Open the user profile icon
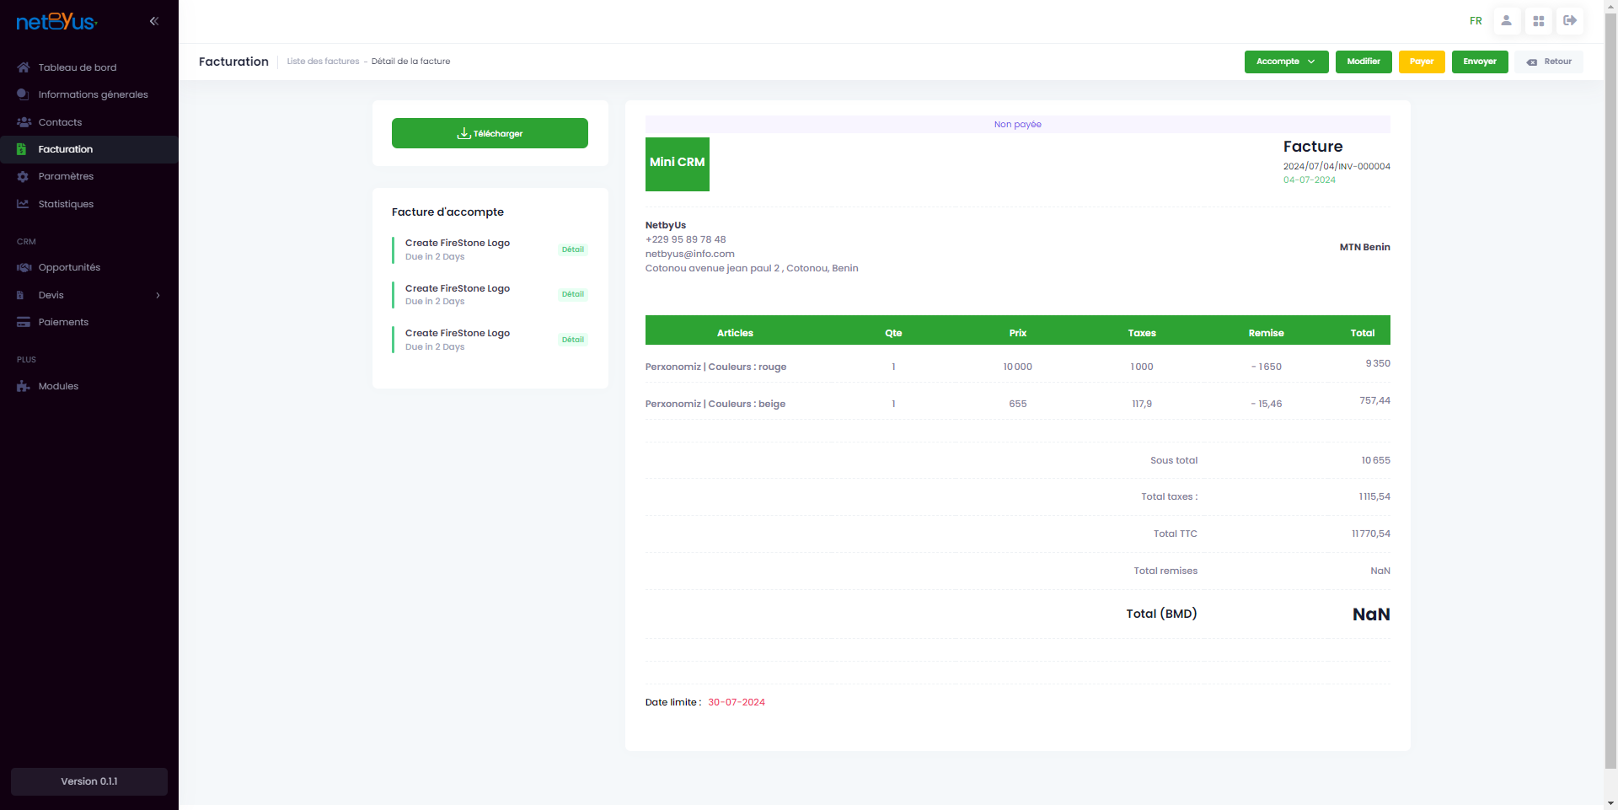This screenshot has width=1618, height=810. (1507, 21)
